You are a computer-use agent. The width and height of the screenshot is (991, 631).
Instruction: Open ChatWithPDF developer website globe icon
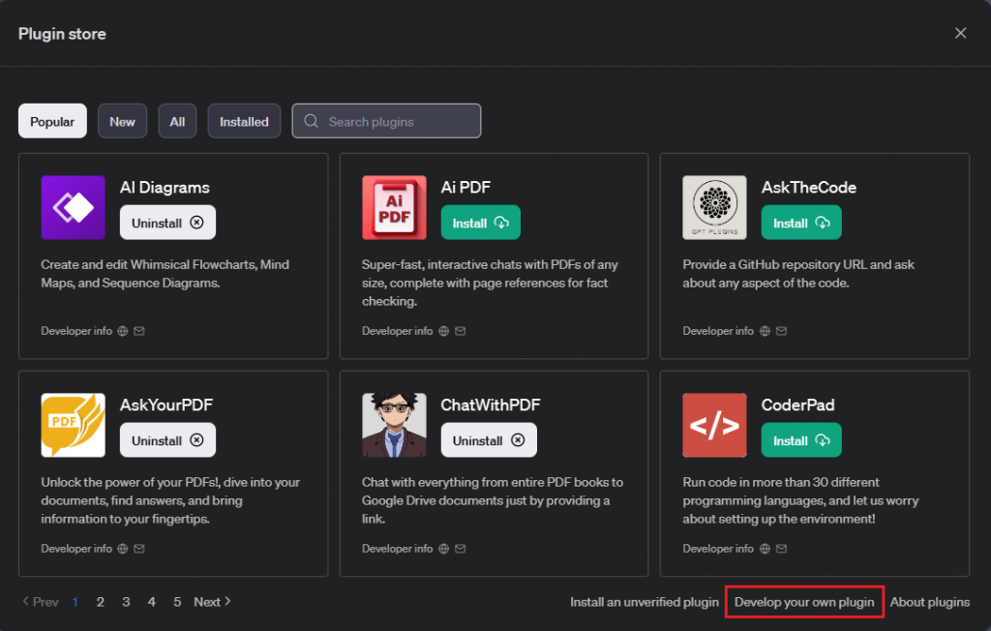tap(443, 548)
